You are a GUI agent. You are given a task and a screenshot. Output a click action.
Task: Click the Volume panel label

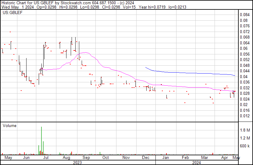pyautogui.click(x=9, y=125)
